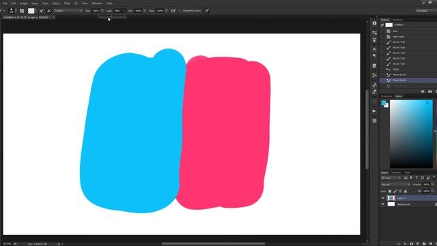Image resolution: width=437 pixels, height=246 pixels.
Task: Open the File menu
Action: point(5,3)
